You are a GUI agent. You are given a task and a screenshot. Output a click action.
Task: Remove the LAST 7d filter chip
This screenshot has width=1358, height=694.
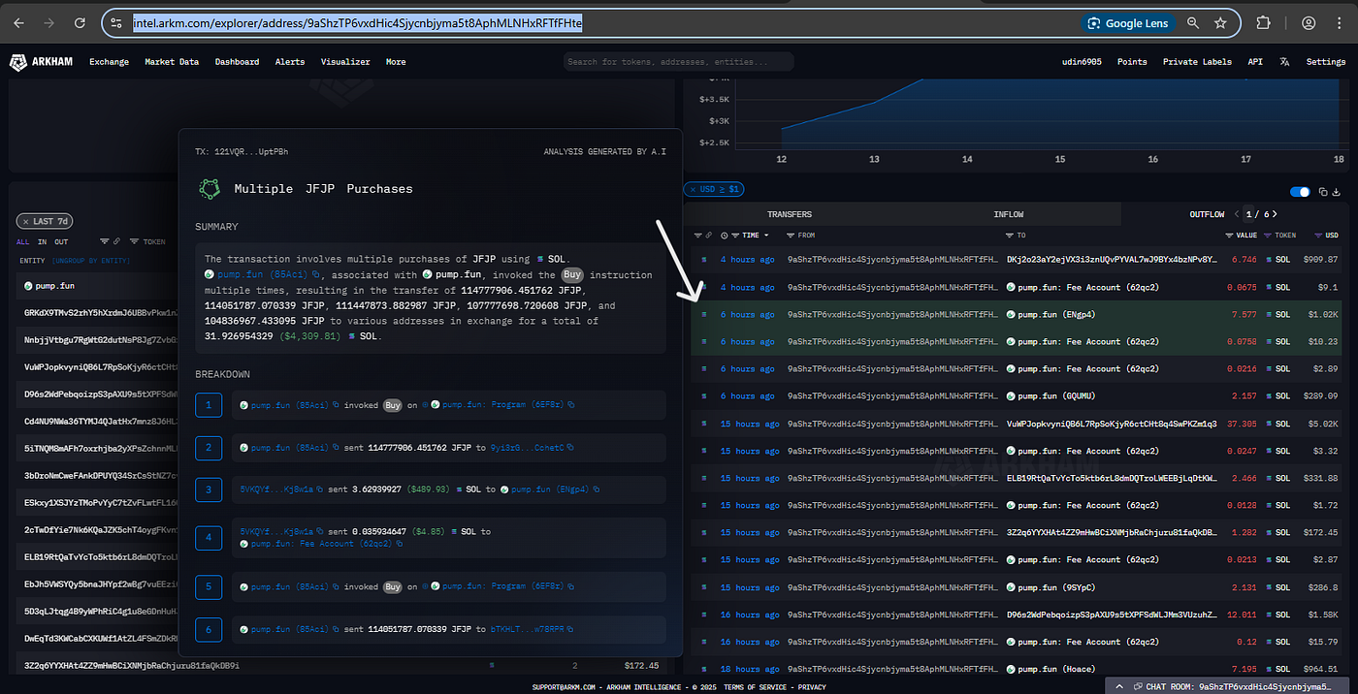26,222
